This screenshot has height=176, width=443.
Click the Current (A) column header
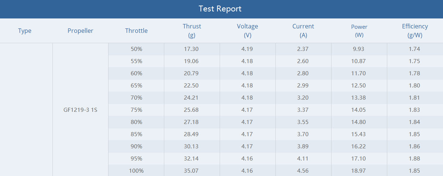point(303,31)
